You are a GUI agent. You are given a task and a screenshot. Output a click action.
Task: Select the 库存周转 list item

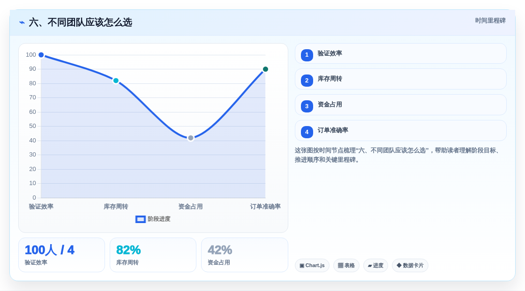[400, 79]
